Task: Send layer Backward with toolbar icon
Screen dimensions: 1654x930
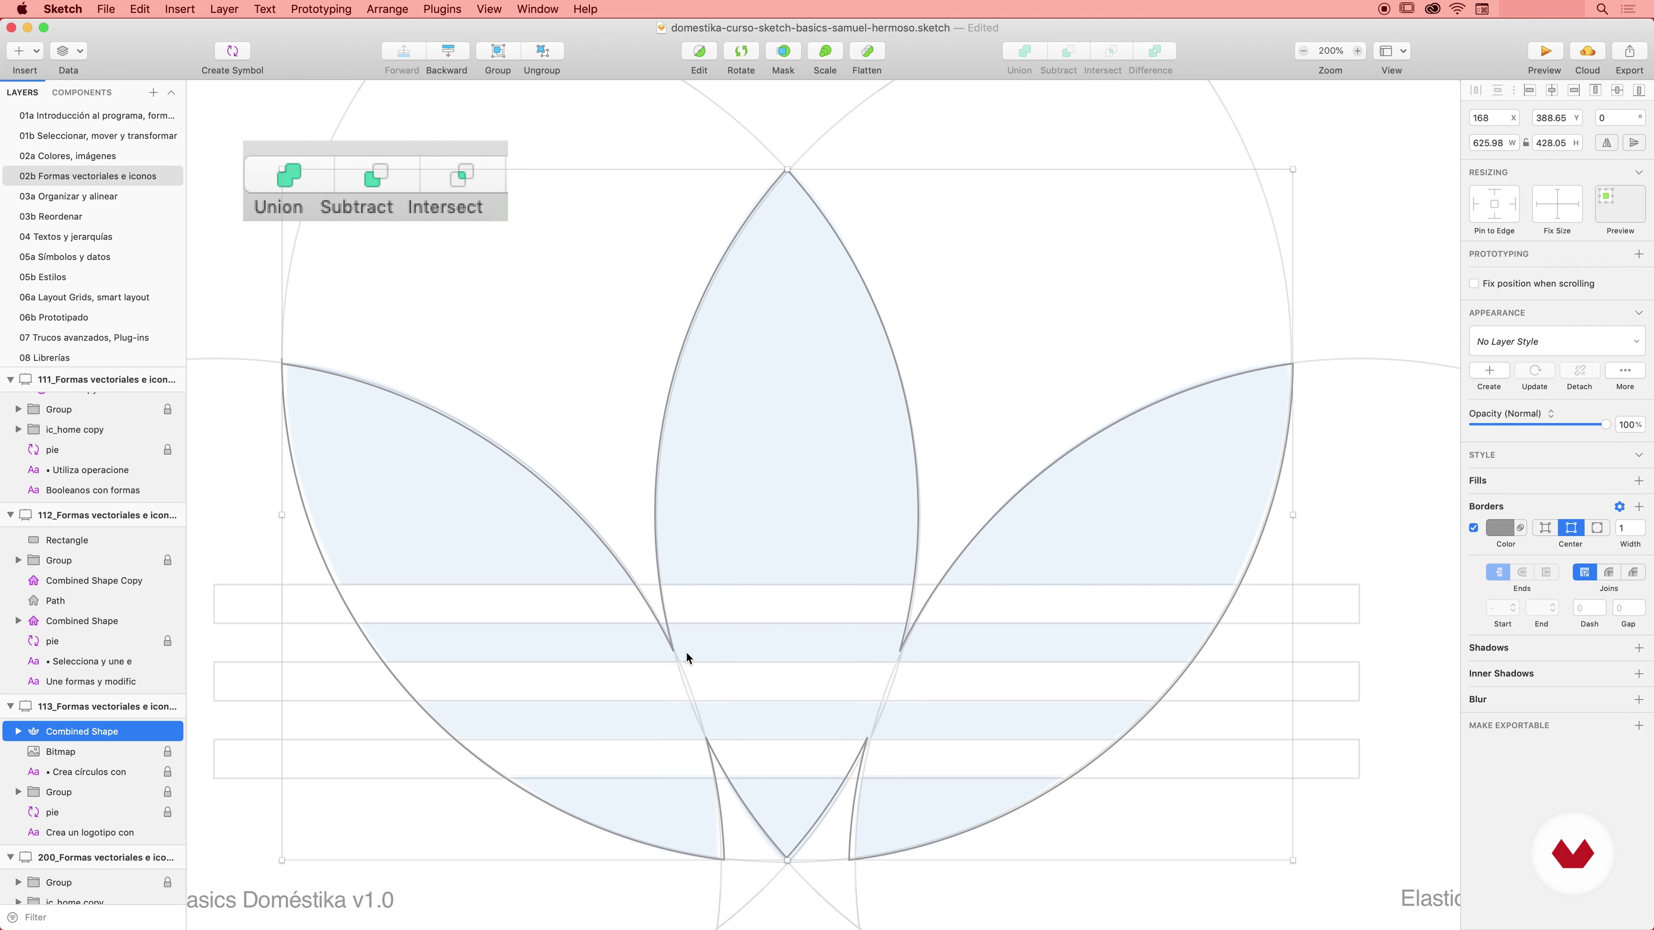Action: [448, 51]
